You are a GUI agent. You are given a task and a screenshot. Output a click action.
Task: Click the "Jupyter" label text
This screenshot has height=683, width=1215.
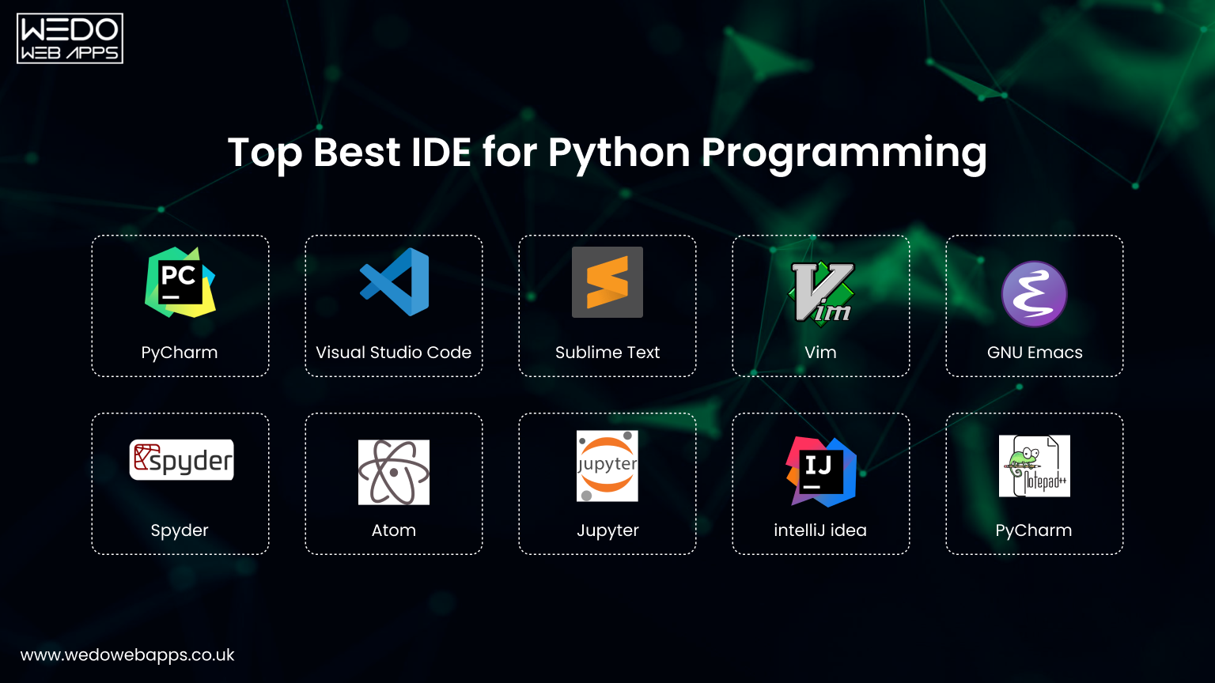tap(607, 530)
